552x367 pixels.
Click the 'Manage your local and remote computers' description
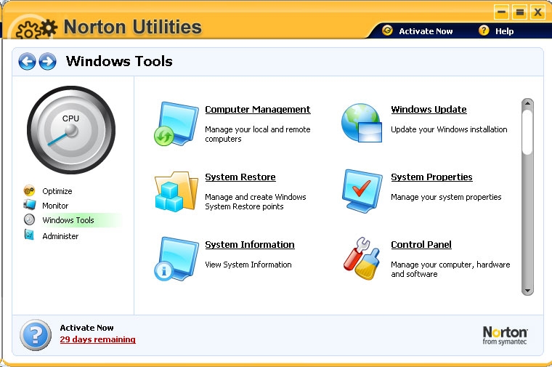(x=258, y=134)
